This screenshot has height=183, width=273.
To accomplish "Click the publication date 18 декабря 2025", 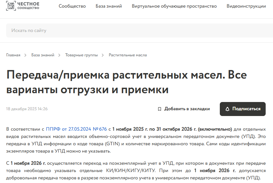I will coord(27,109).
